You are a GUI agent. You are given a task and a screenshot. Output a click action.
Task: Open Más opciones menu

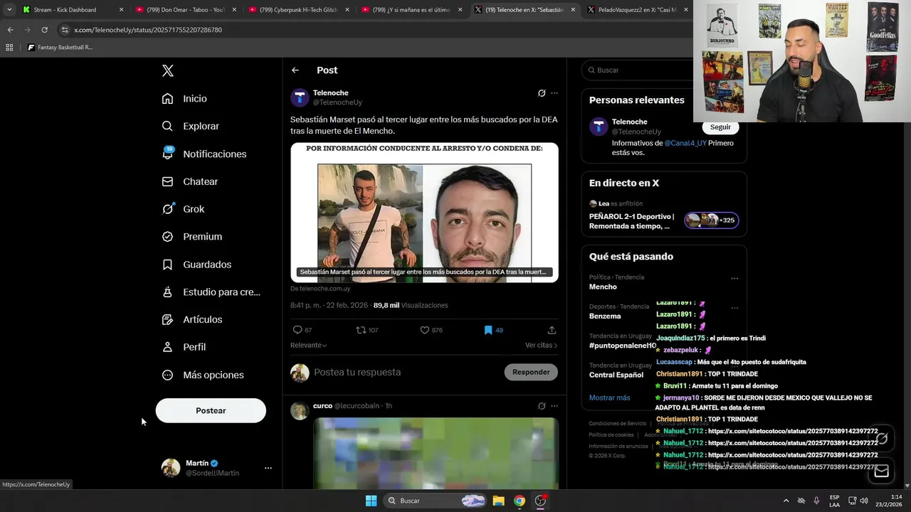click(203, 375)
